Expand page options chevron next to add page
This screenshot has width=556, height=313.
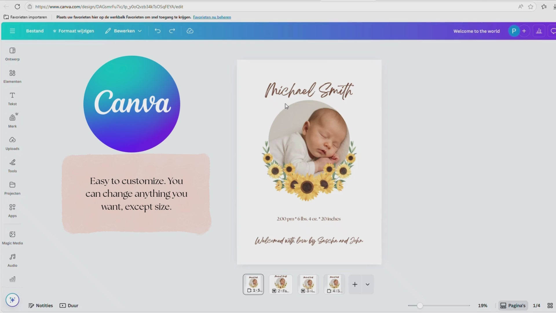(x=367, y=284)
